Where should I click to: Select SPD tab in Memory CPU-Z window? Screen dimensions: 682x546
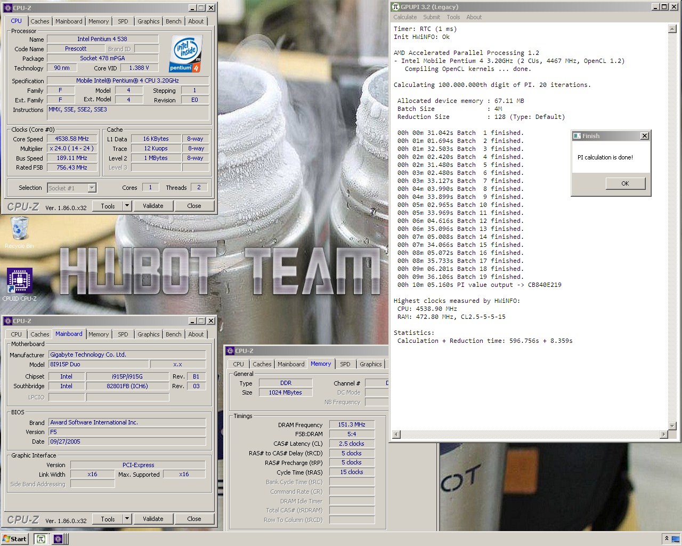[345, 364]
